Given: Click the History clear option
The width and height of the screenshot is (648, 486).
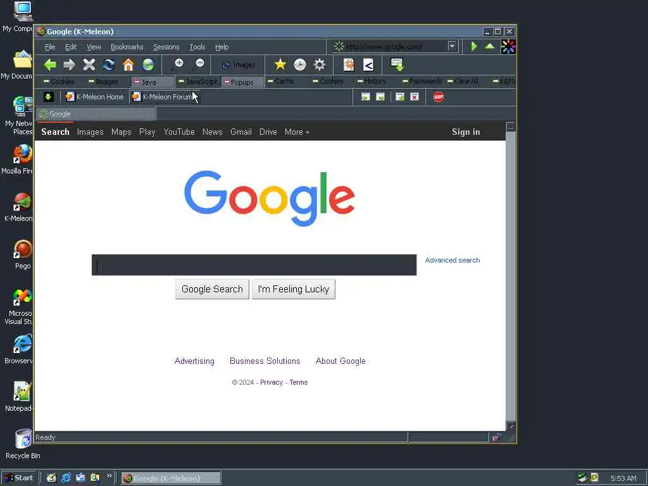Looking at the screenshot, I should pos(372,81).
